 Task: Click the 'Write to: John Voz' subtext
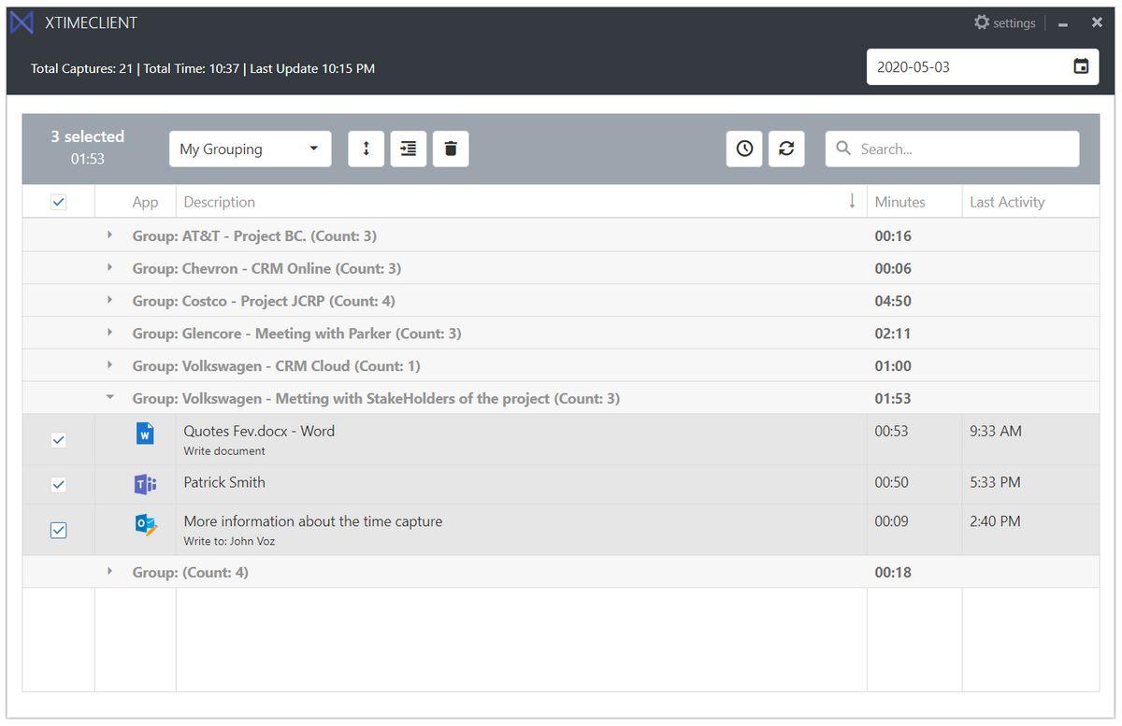[229, 541]
